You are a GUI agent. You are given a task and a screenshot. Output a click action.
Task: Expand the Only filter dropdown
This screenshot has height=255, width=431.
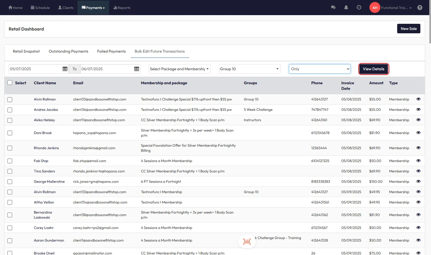pyautogui.click(x=319, y=69)
